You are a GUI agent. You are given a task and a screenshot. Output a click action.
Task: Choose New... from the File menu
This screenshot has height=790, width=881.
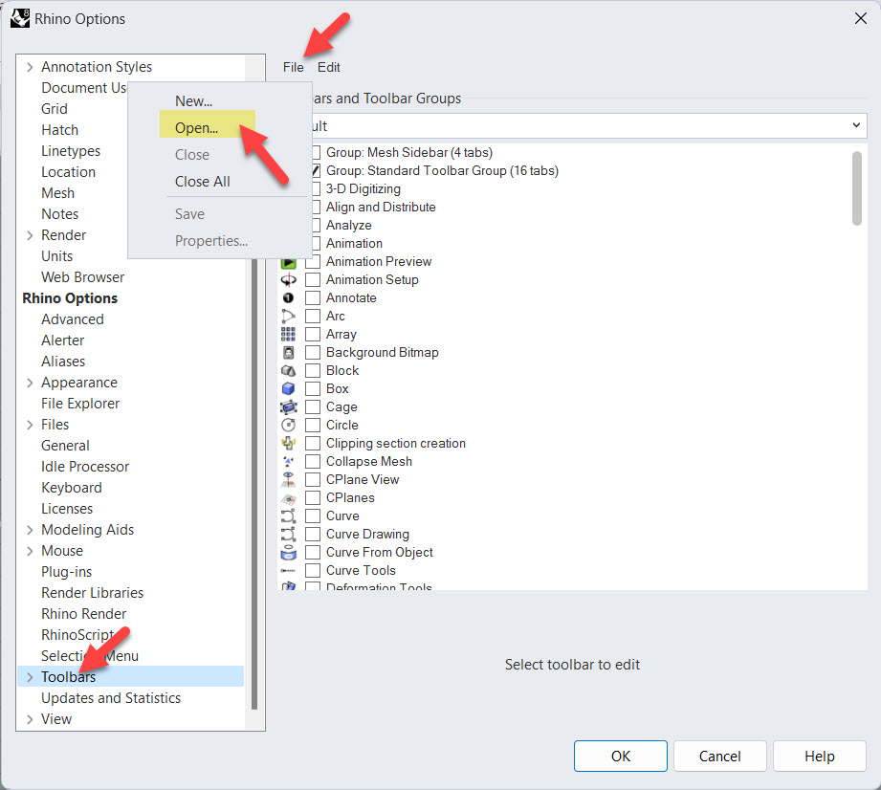pos(194,101)
